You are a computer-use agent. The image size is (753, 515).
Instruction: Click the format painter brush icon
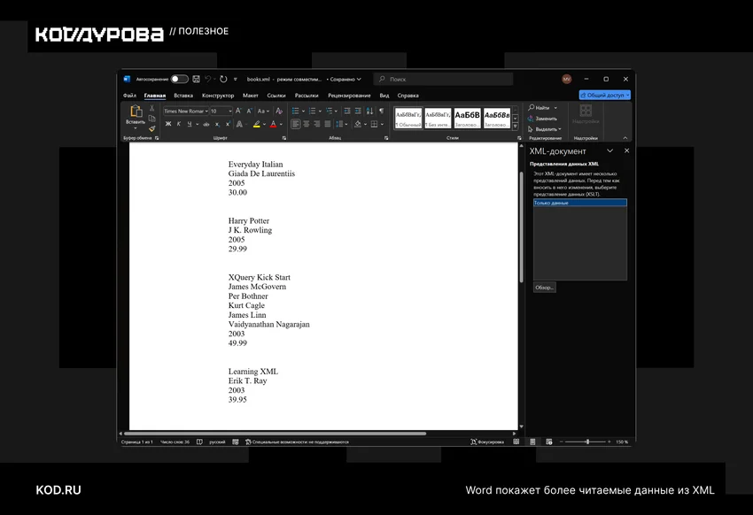pyautogui.click(x=151, y=128)
